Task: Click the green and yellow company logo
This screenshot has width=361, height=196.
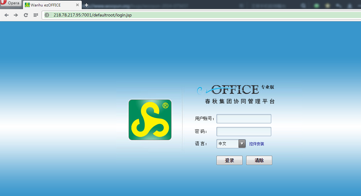Action: point(150,120)
